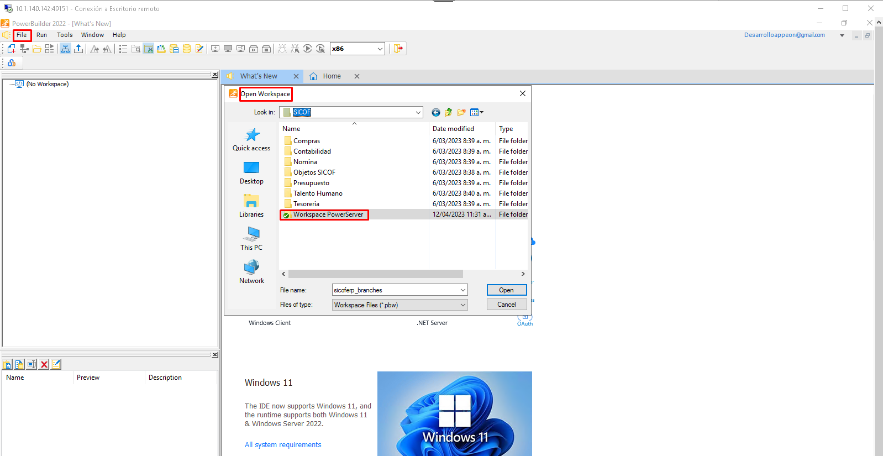Viewport: 883px width, 456px height.
Task: Click the red X delete clip icon
Action: click(x=44, y=364)
